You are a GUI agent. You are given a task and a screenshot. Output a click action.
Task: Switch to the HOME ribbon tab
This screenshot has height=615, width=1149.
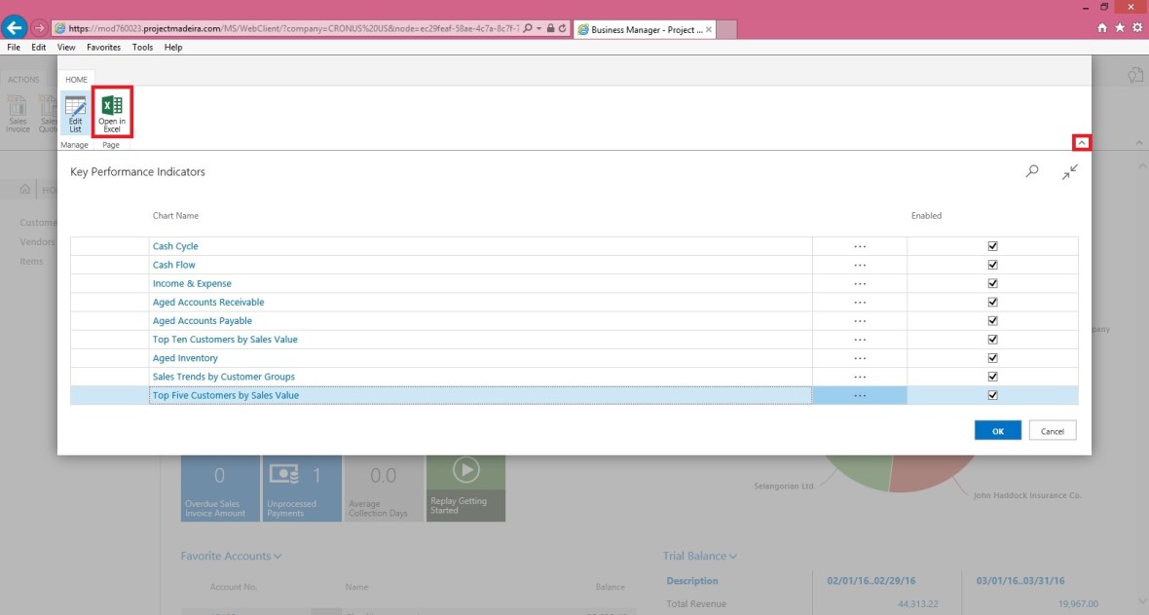76,80
